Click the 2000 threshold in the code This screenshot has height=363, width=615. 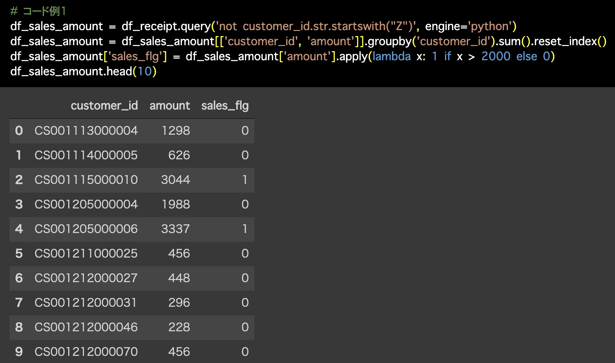(496, 56)
